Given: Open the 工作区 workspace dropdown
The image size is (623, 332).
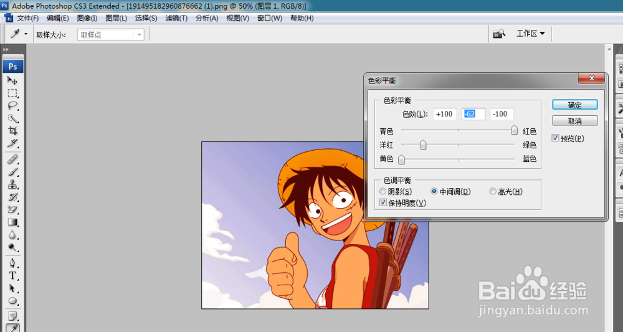Looking at the screenshot, I should [530, 34].
